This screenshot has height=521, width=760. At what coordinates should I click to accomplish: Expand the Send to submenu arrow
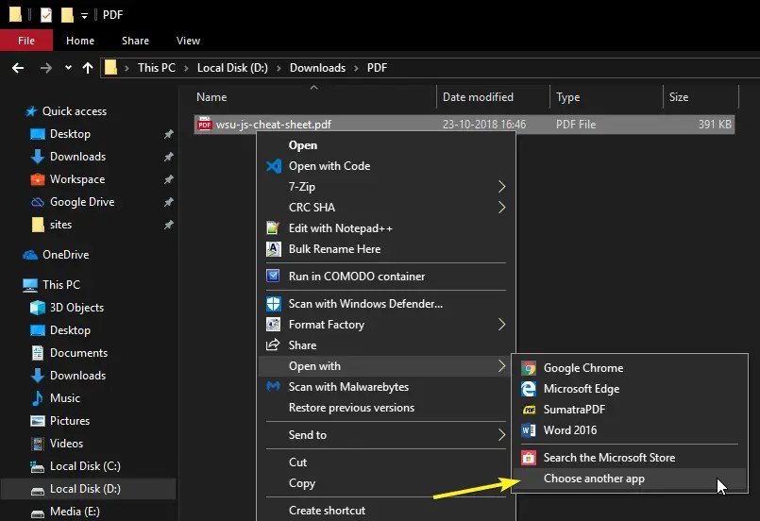(x=501, y=435)
